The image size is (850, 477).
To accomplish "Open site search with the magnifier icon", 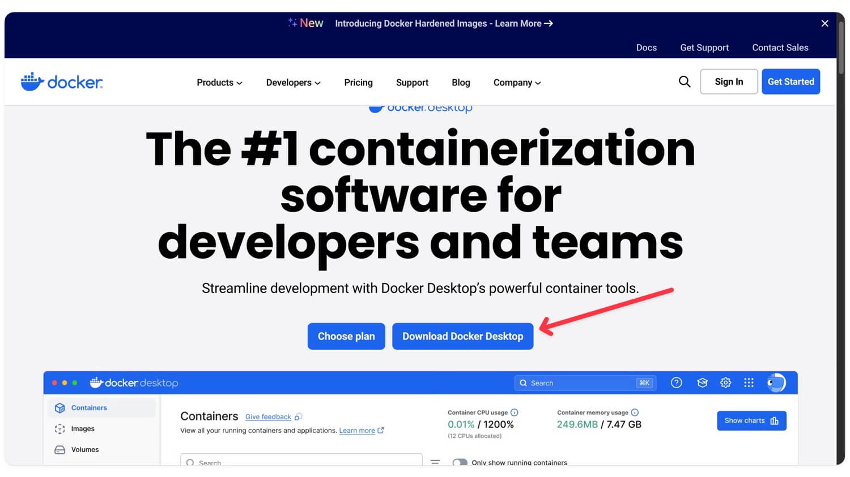I will (x=684, y=81).
